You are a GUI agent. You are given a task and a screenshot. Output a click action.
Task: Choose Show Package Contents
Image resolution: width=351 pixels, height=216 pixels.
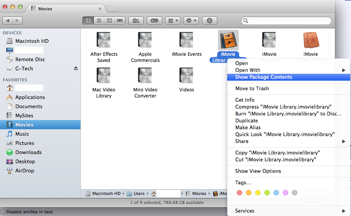[289, 77]
